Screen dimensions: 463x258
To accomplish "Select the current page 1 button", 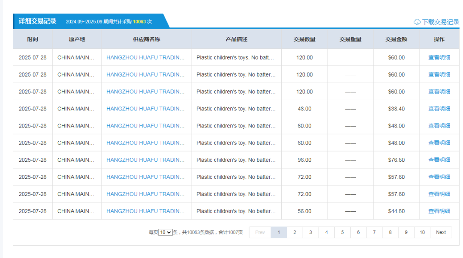I will click(279, 232).
